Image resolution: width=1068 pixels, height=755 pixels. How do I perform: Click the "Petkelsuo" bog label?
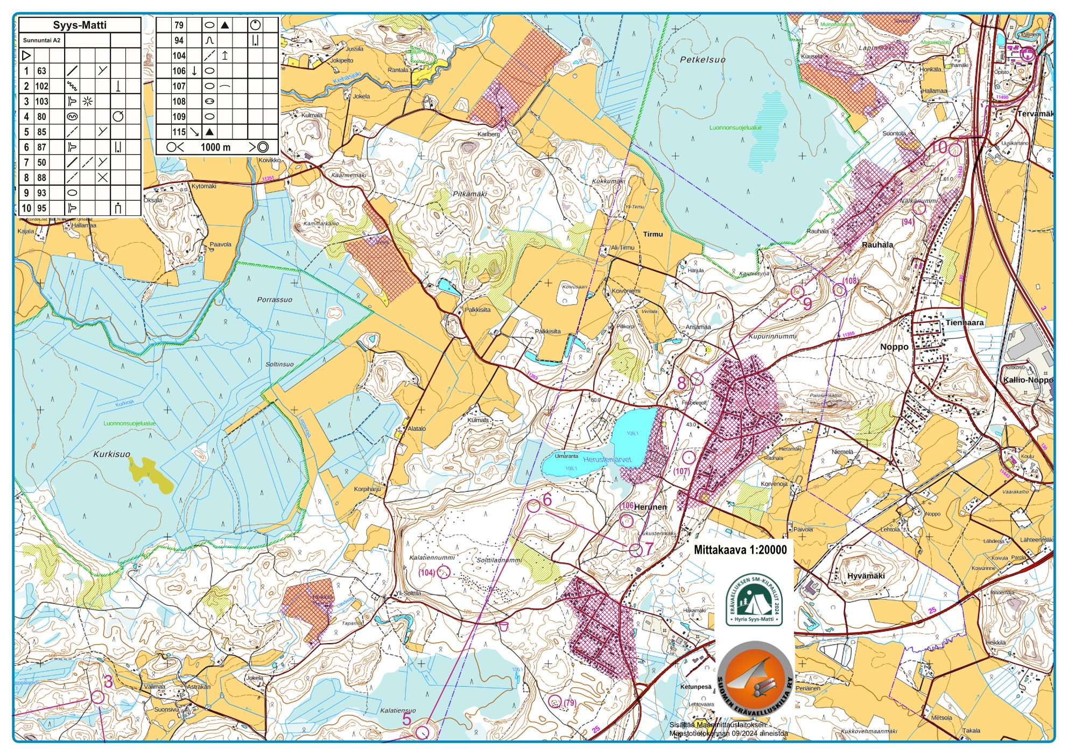coord(702,60)
